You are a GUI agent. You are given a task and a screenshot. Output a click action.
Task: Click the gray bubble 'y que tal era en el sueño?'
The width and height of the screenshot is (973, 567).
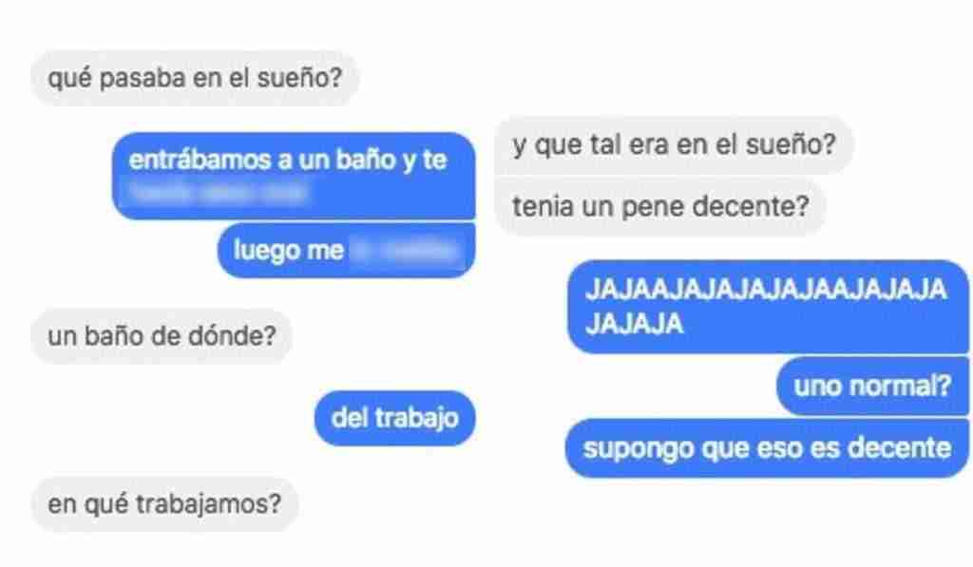tap(674, 144)
